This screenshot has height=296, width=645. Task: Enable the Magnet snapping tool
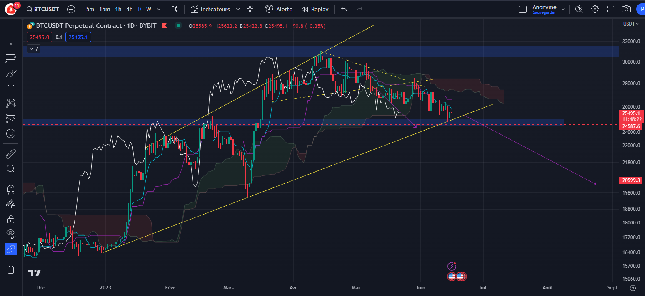pos(11,190)
